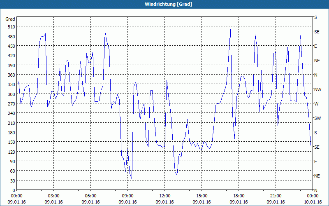
Task: Click the "Windrichtung [Grad]" chart title
Action: click(x=168, y=4)
